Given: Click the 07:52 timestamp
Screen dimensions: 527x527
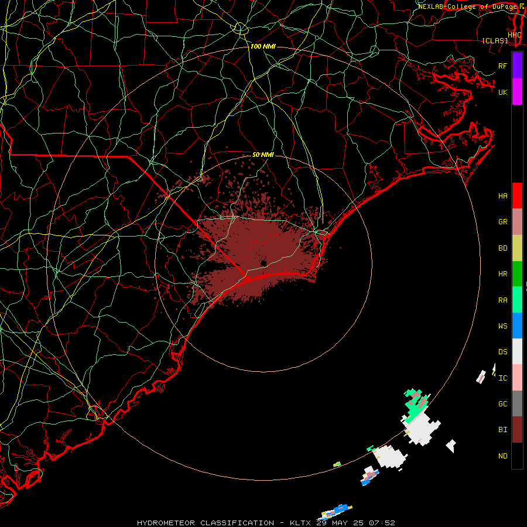Looking at the screenshot, I should [381, 523].
